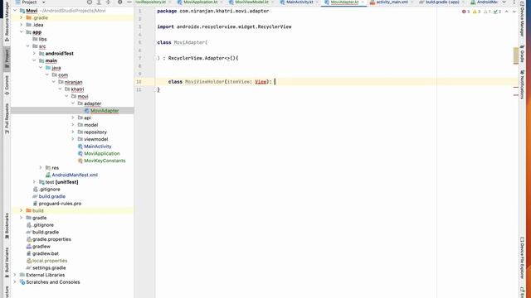Place cursor on the import RecyclerView line
Image resolution: width=531 pixels, height=298 pixels.
pyautogui.click(x=224, y=26)
